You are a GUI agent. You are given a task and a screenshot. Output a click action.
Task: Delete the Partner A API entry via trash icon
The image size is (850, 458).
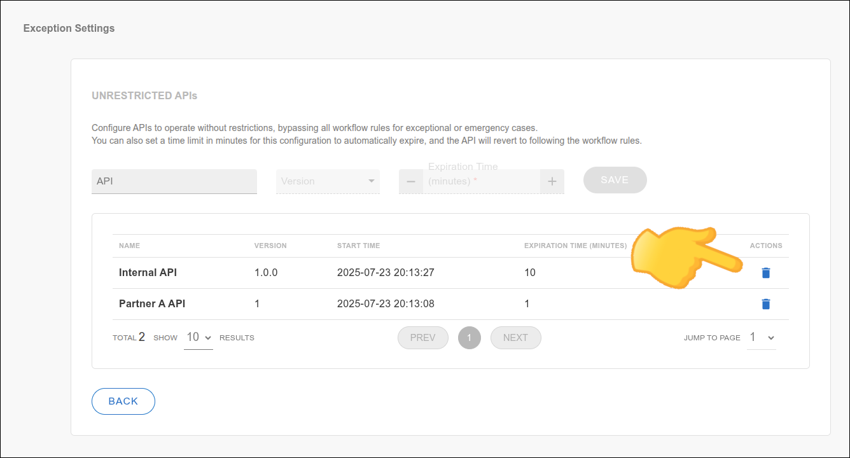click(x=766, y=304)
